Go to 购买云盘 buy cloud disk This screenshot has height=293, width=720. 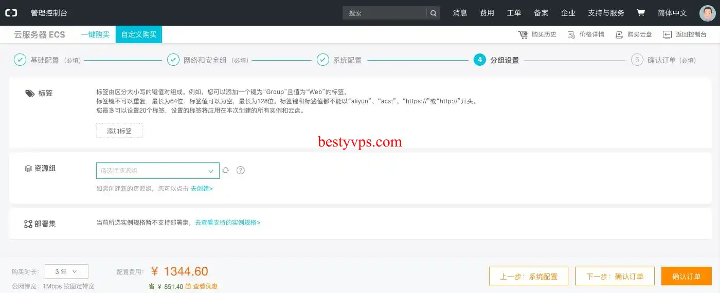tap(634, 34)
